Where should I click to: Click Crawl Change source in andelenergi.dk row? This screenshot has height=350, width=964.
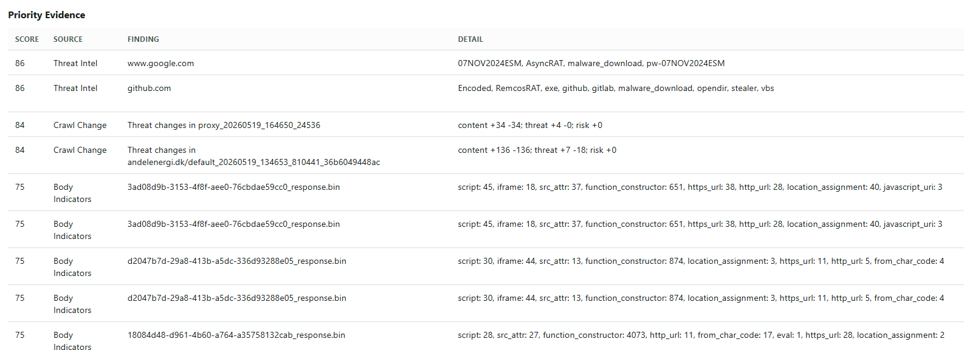pos(80,150)
